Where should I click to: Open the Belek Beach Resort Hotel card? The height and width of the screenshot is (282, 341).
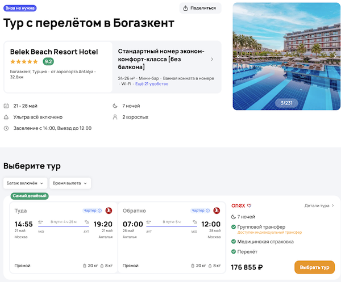(55, 52)
